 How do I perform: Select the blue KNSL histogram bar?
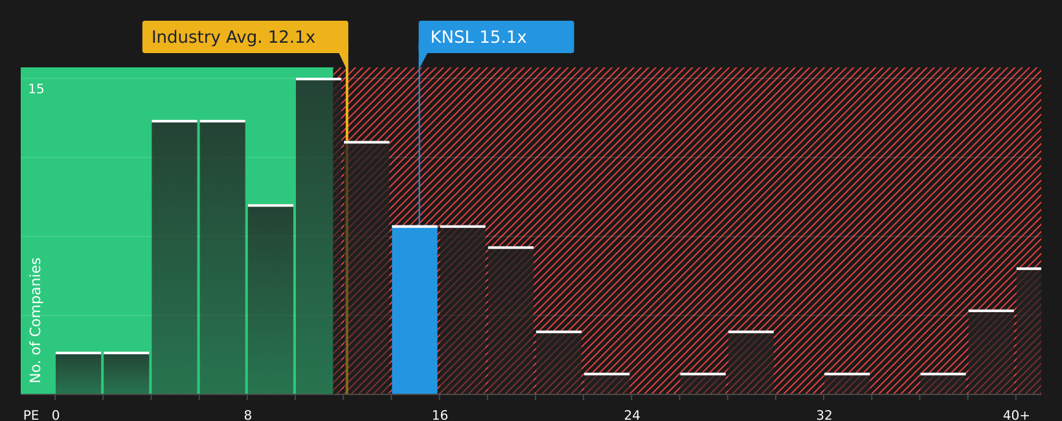coord(414,310)
